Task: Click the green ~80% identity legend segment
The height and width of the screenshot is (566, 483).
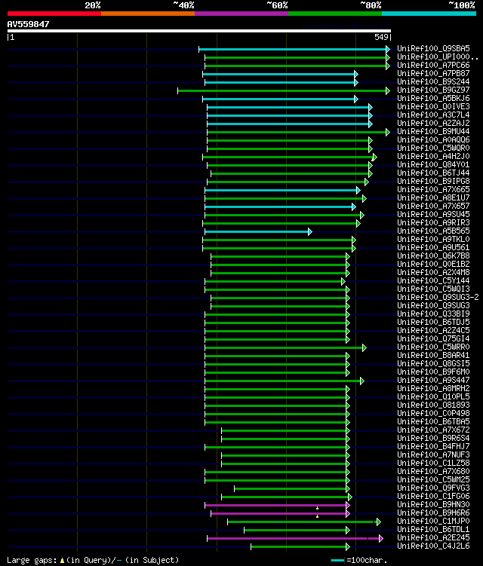Action: click(335, 14)
